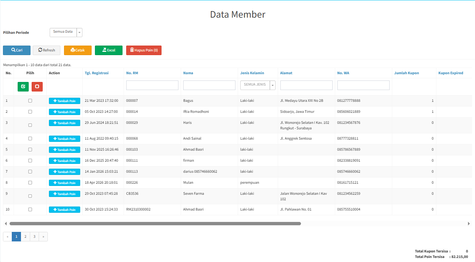Tick the checkbox for darius row
Screen dimensions: 475x262
click(30, 172)
